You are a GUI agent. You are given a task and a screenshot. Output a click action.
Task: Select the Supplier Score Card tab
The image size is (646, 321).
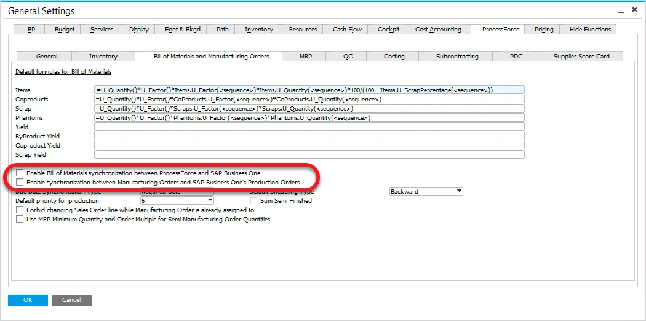581,57
